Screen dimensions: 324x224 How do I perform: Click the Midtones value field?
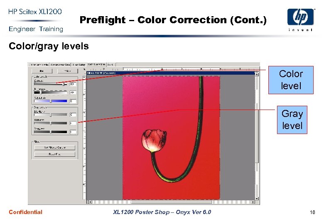point(73,123)
